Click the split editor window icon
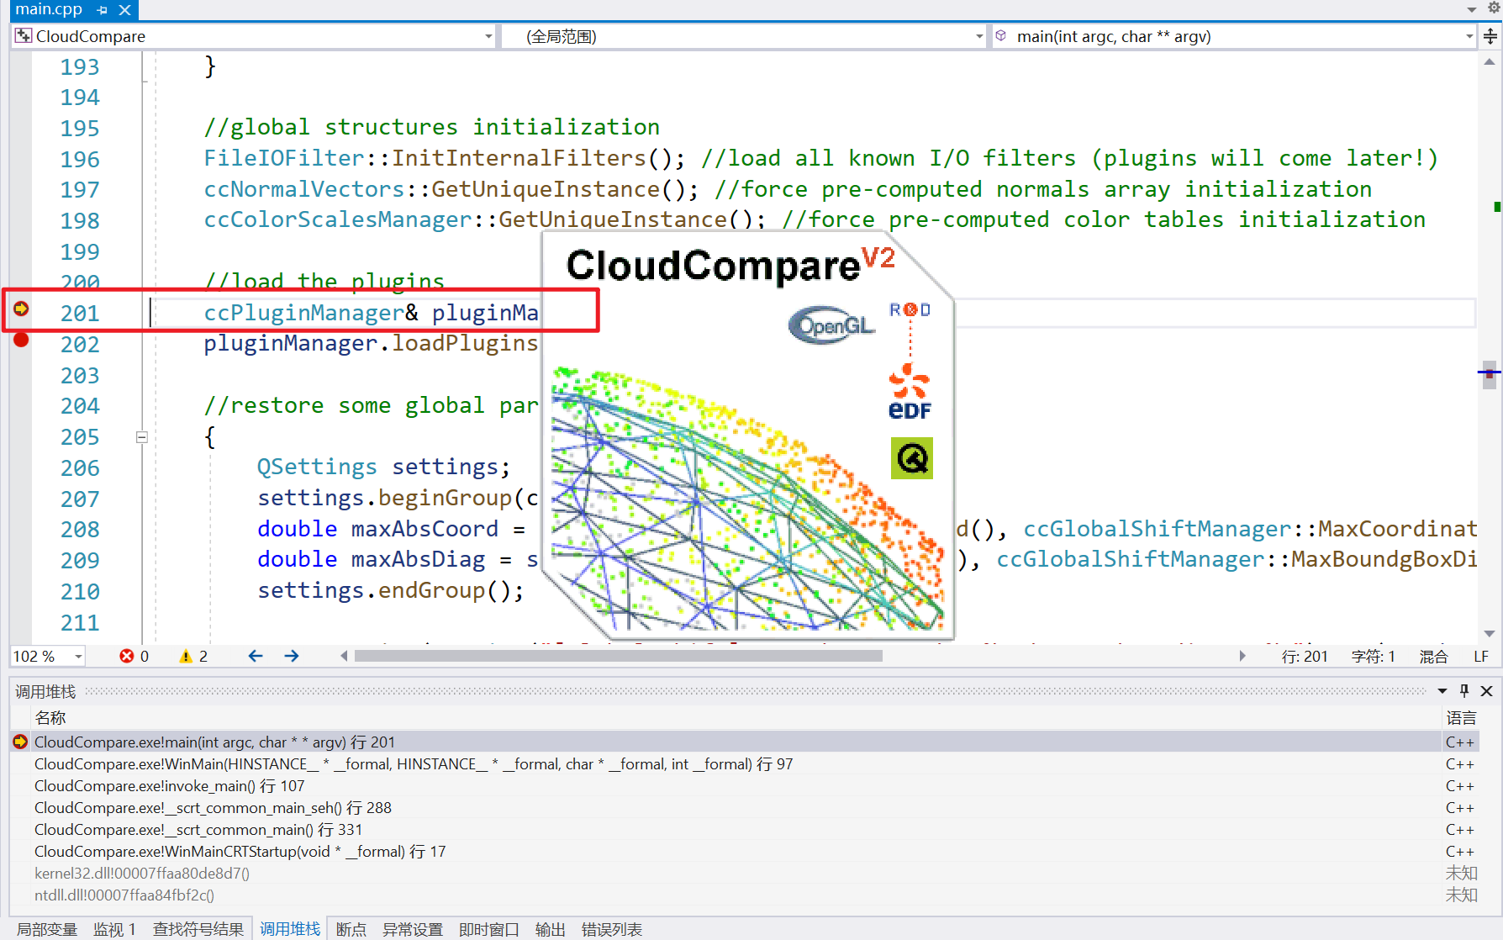The width and height of the screenshot is (1503, 940). [1490, 36]
